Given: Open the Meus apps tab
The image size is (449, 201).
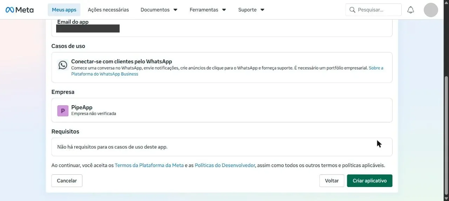Looking at the screenshot, I should 64,10.
